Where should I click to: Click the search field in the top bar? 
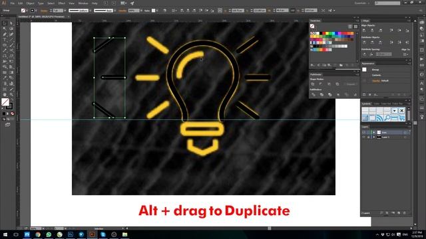387,3
